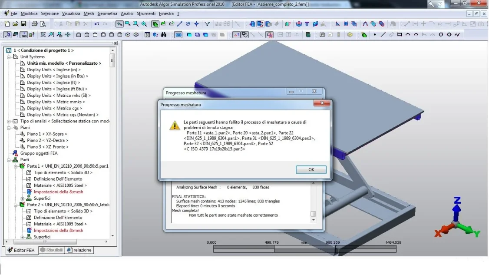This screenshot has width=489, height=278.
Task: Expand Superfici under Parte 1
Action: point(23,199)
